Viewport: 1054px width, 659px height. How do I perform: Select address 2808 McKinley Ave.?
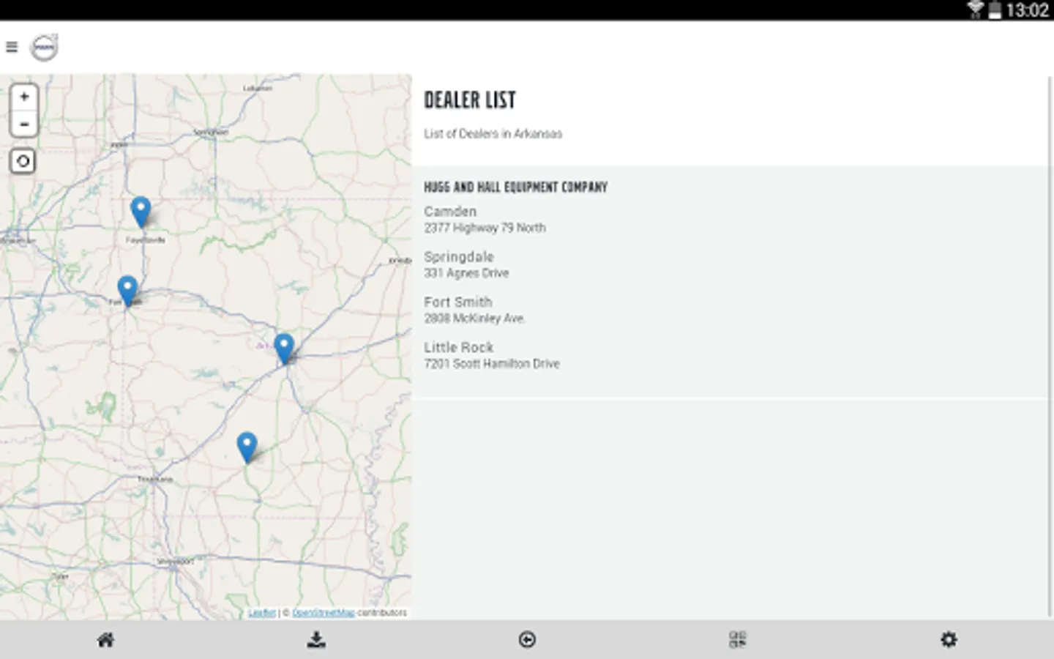click(x=474, y=319)
